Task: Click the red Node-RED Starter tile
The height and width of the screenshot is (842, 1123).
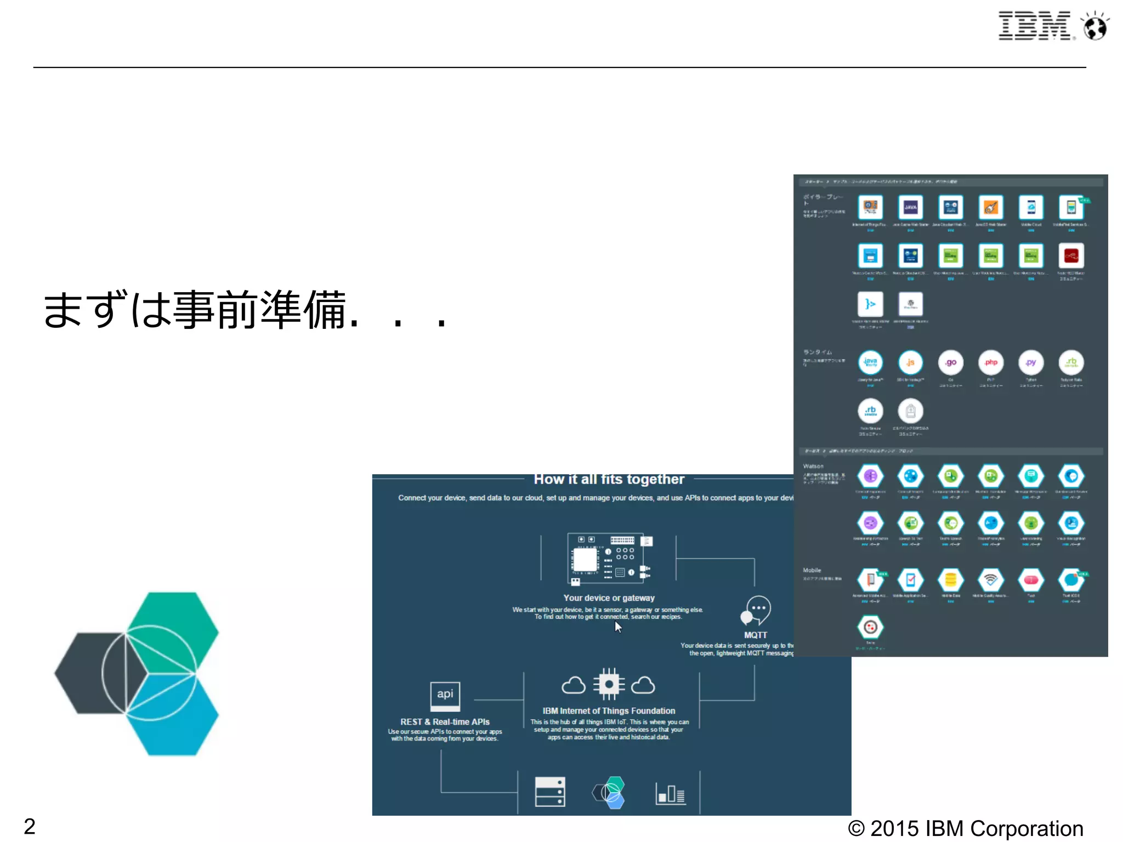Action: 1071,256
